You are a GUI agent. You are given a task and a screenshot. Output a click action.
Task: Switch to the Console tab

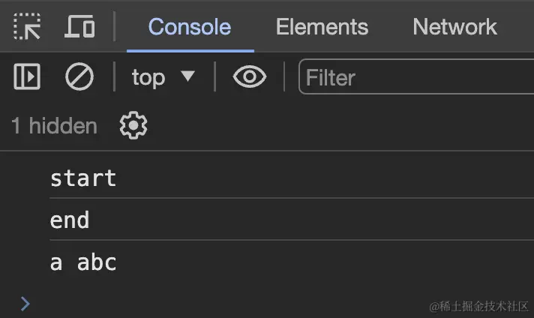tap(190, 27)
